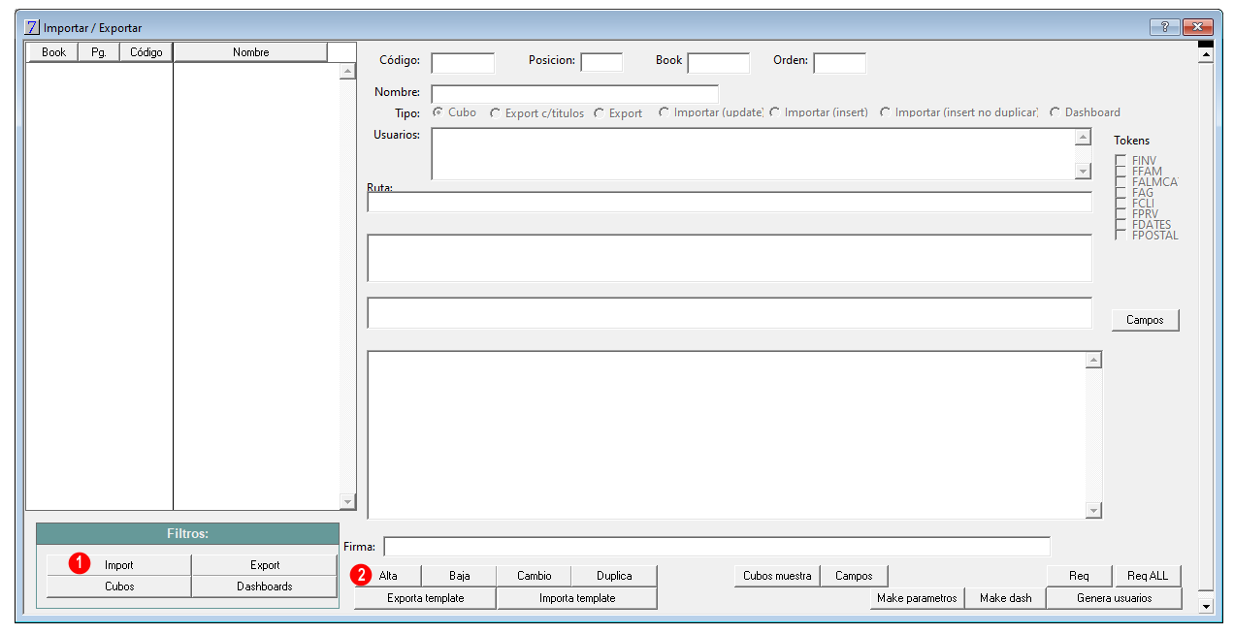Select Importar (insert) type

pos(774,112)
